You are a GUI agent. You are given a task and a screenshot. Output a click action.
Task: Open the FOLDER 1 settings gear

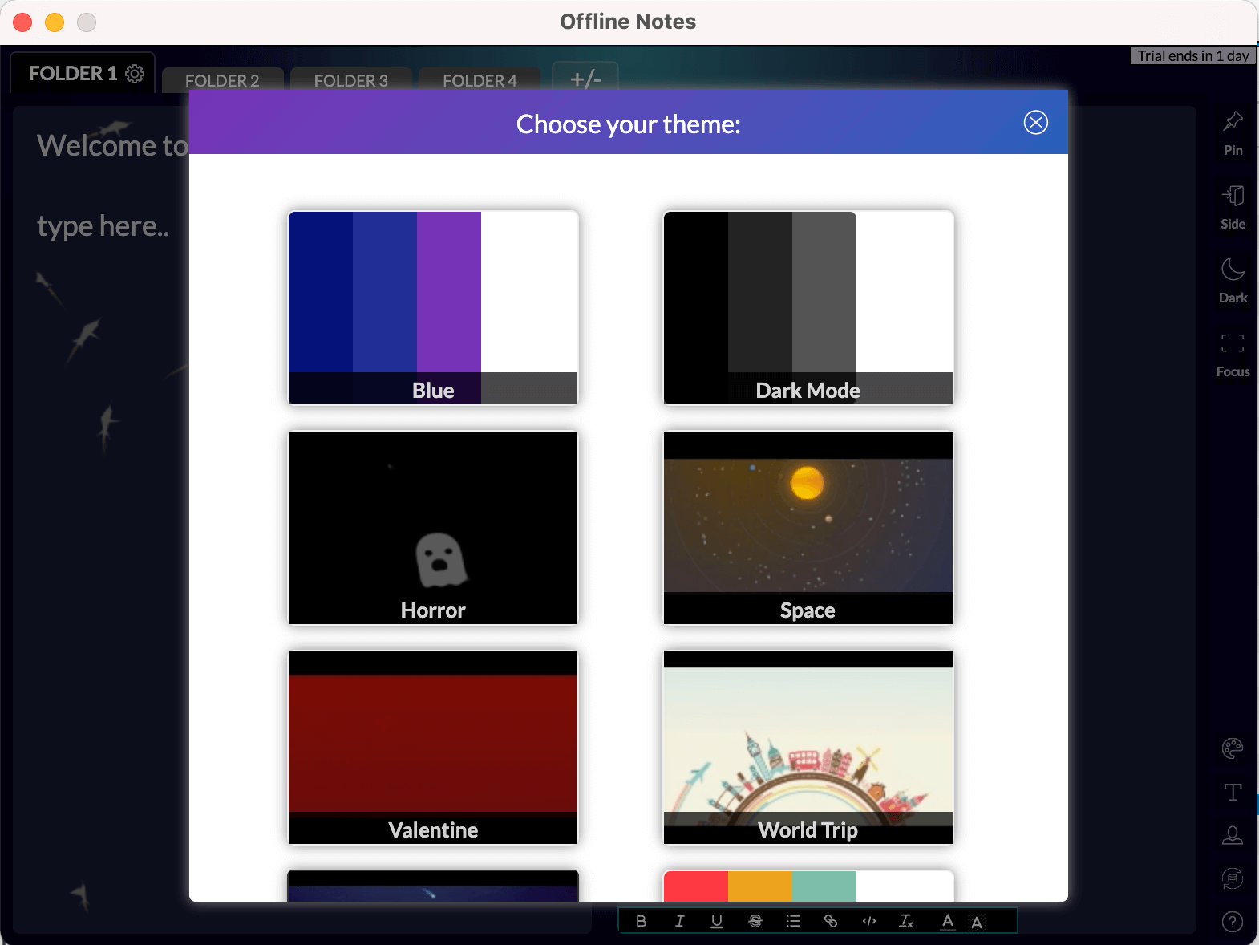[135, 74]
